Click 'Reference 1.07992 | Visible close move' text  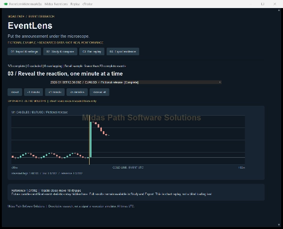[x=46, y=190]
